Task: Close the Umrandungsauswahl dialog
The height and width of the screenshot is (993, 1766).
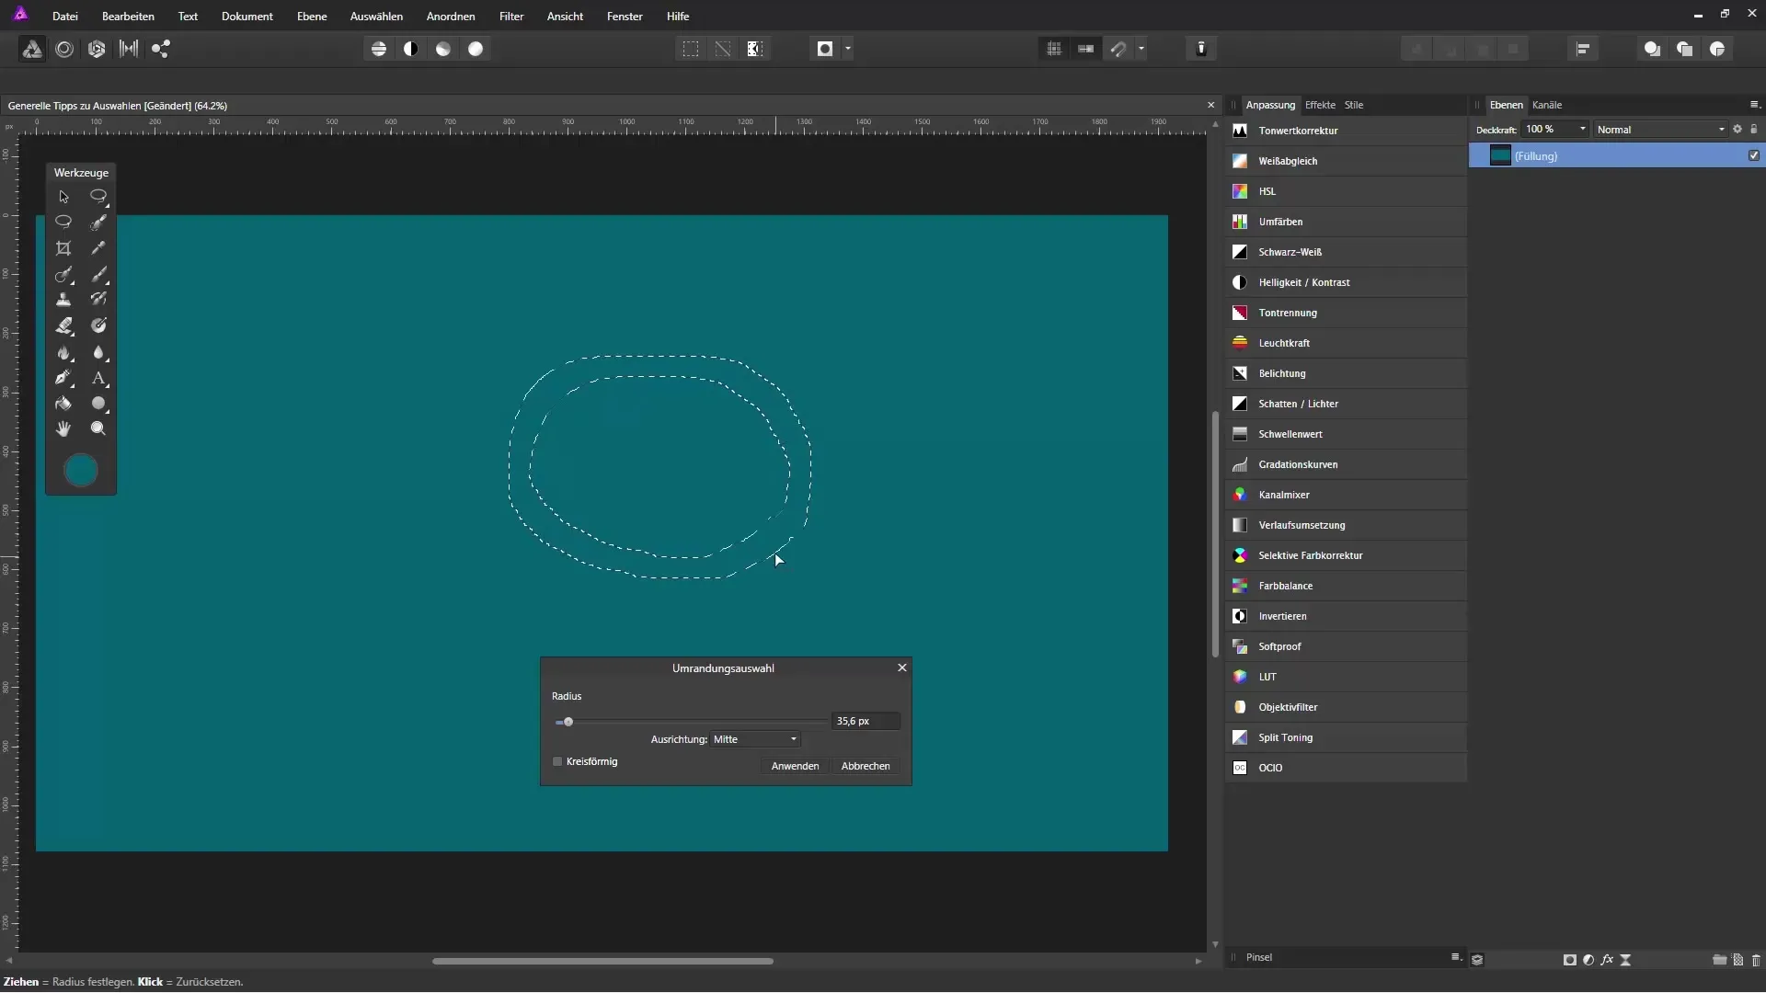Action: 902,668
